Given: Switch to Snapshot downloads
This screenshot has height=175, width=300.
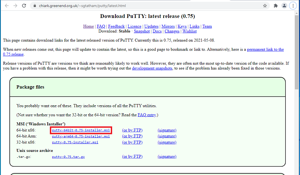Looking at the screenshot, I should coord(142,31).
